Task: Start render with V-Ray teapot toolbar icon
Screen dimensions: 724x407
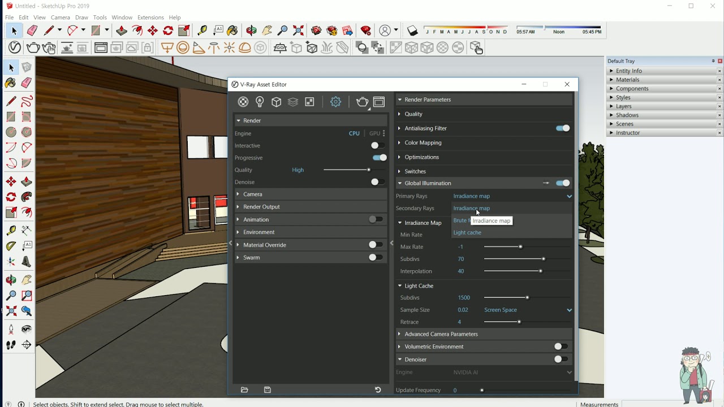Action: (33, 47)
